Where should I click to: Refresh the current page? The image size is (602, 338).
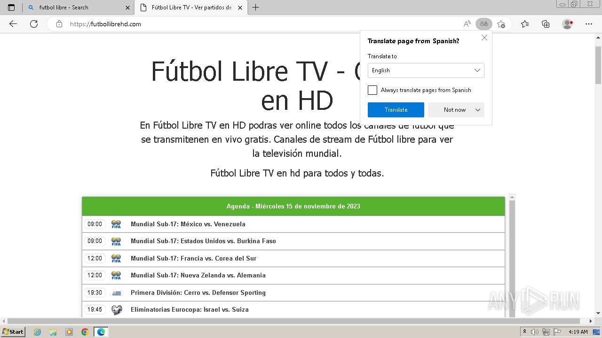(34, 24)
